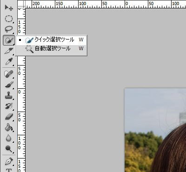Select the Lasso tool
The width and height of the screenshot is (186, 172).
[x=9, y=29]
